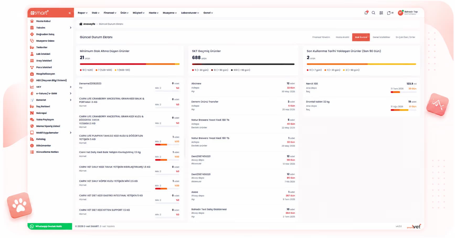Click the Takvim calendar icon
This screenshot has width=455, height=238.
pos(32,28)
